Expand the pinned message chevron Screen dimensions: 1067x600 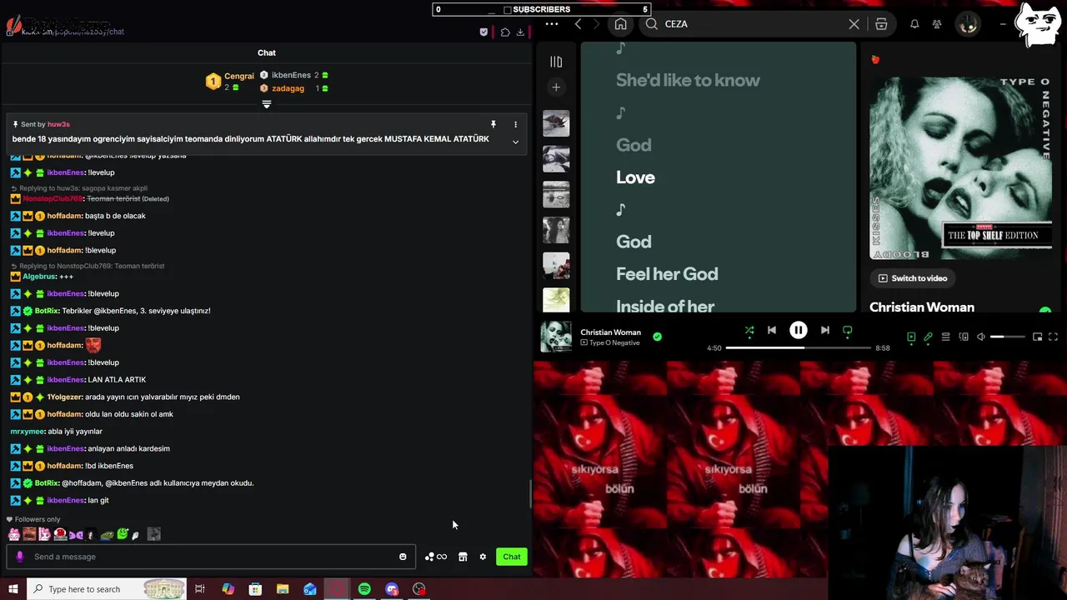click(515, 142)
